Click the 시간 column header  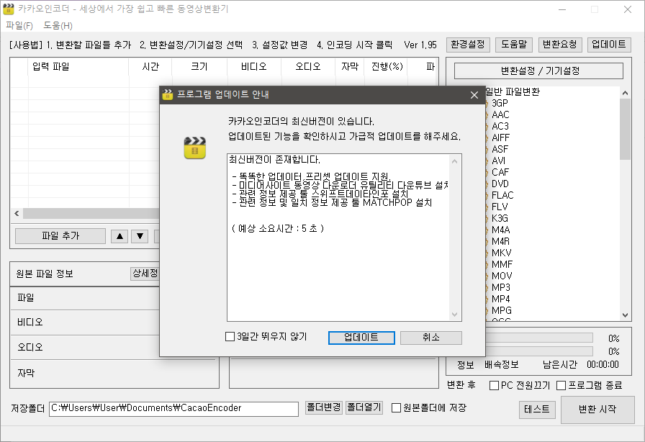point(150,67)
